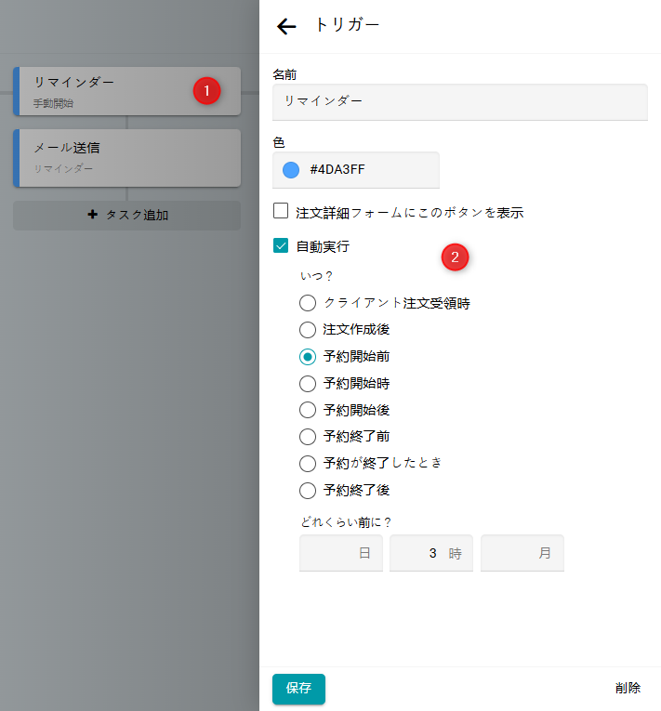This screenshot has height=711, width=661.
Task: Click the 色 label
Action: tap(279, 143)
